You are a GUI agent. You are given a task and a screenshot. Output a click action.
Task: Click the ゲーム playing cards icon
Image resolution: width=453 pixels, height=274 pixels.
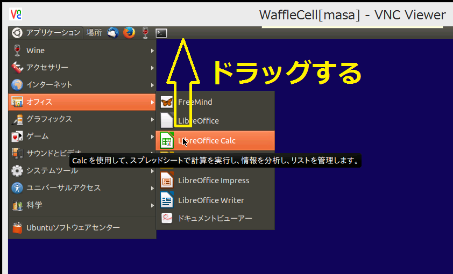17,136
